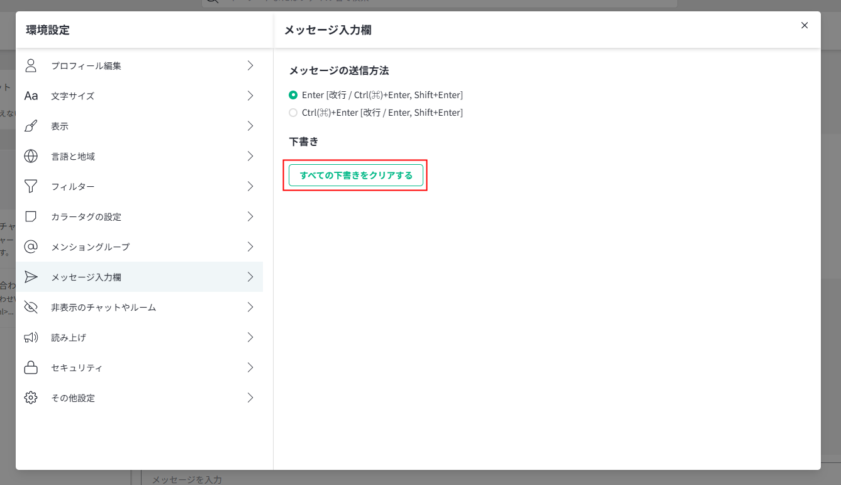The height and width of the screenshot is (485, 841).
Task: Expand the その他設定 chevron arrow
Action: point(250,398)
